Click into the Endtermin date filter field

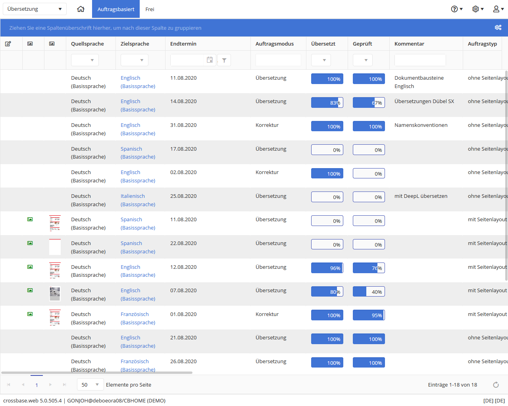tap(188, 60)
